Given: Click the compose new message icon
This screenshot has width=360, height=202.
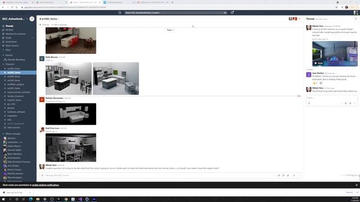Looking at the screenshot, I should (32, 19).
